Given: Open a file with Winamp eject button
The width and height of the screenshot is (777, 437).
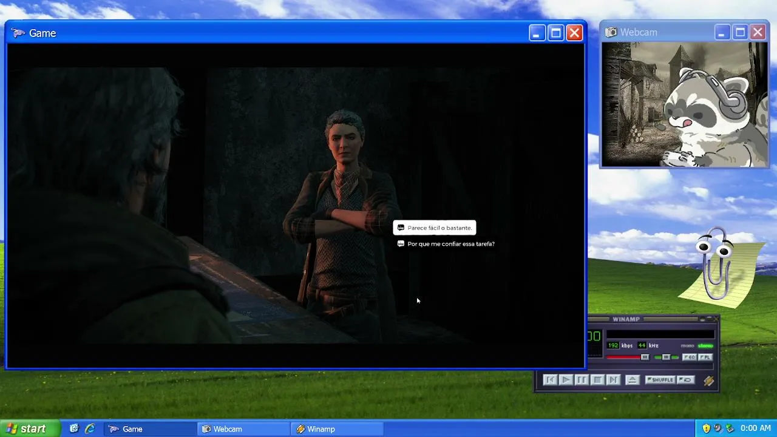Looking at the screenshot, I should [x=632, y=380].
